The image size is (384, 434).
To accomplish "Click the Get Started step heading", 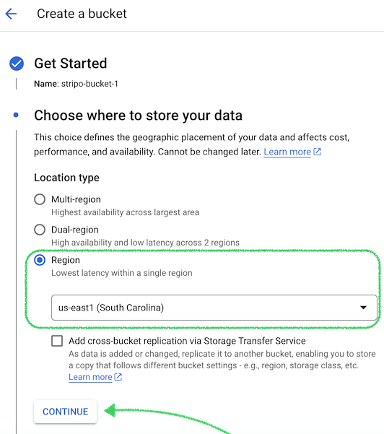I will pyautogui.click(x=71, y=64).
